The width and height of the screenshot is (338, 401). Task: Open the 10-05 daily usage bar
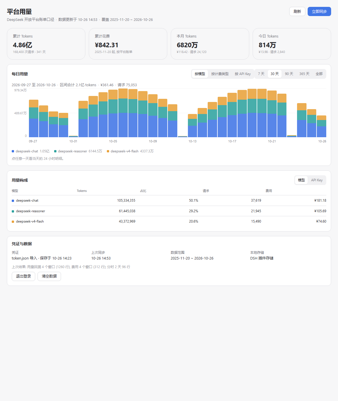(x=113, y=113)
